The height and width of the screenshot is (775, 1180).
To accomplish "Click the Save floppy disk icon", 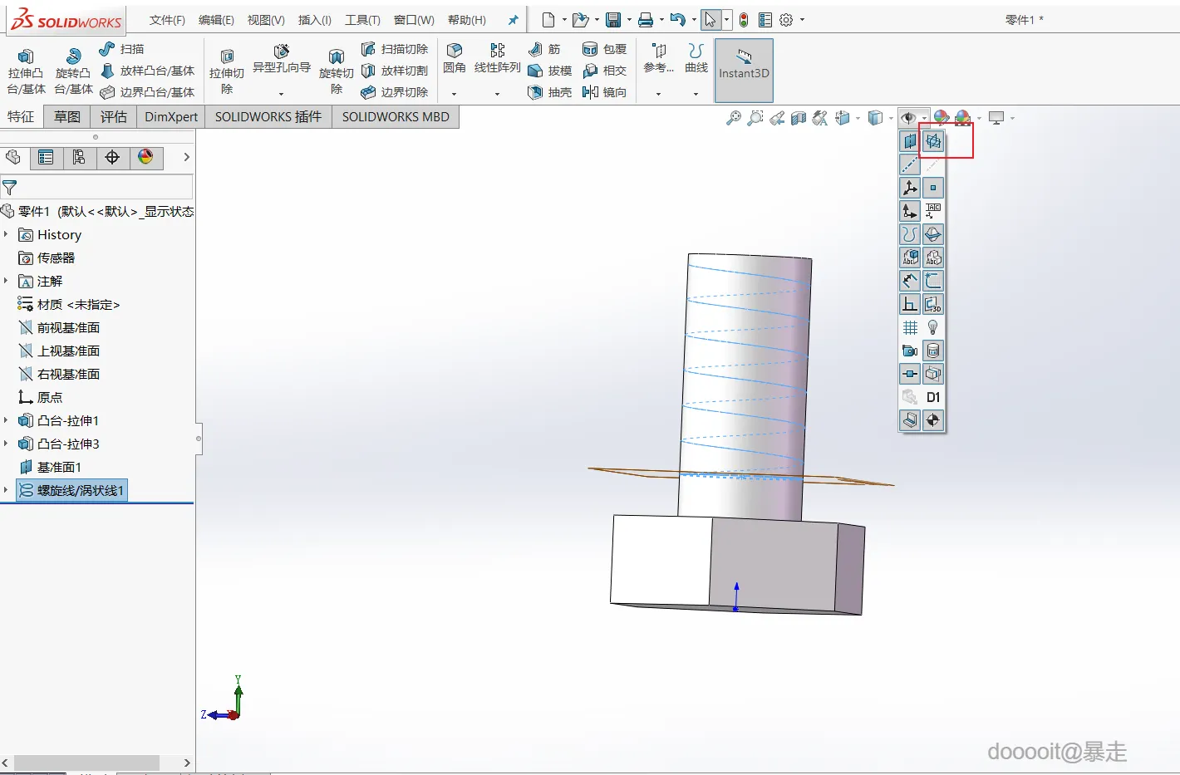I will pos(613,20).
